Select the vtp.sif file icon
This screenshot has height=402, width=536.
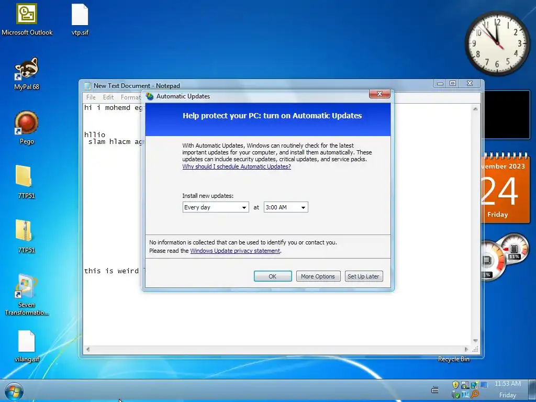pyautogui.click(x=80, y=19)
